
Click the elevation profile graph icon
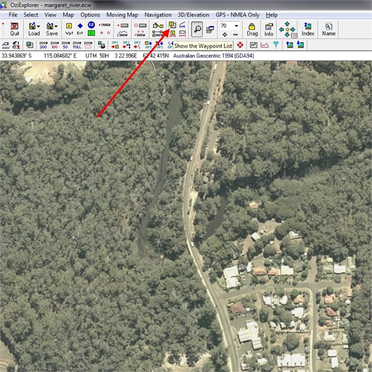click(265, 45)
